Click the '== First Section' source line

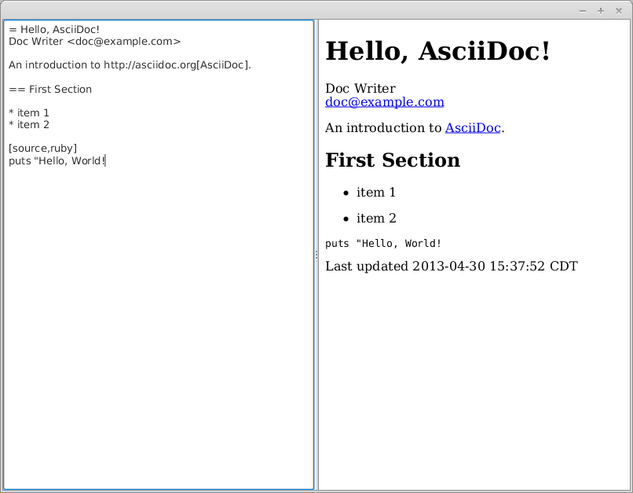[x=50, y=89]
